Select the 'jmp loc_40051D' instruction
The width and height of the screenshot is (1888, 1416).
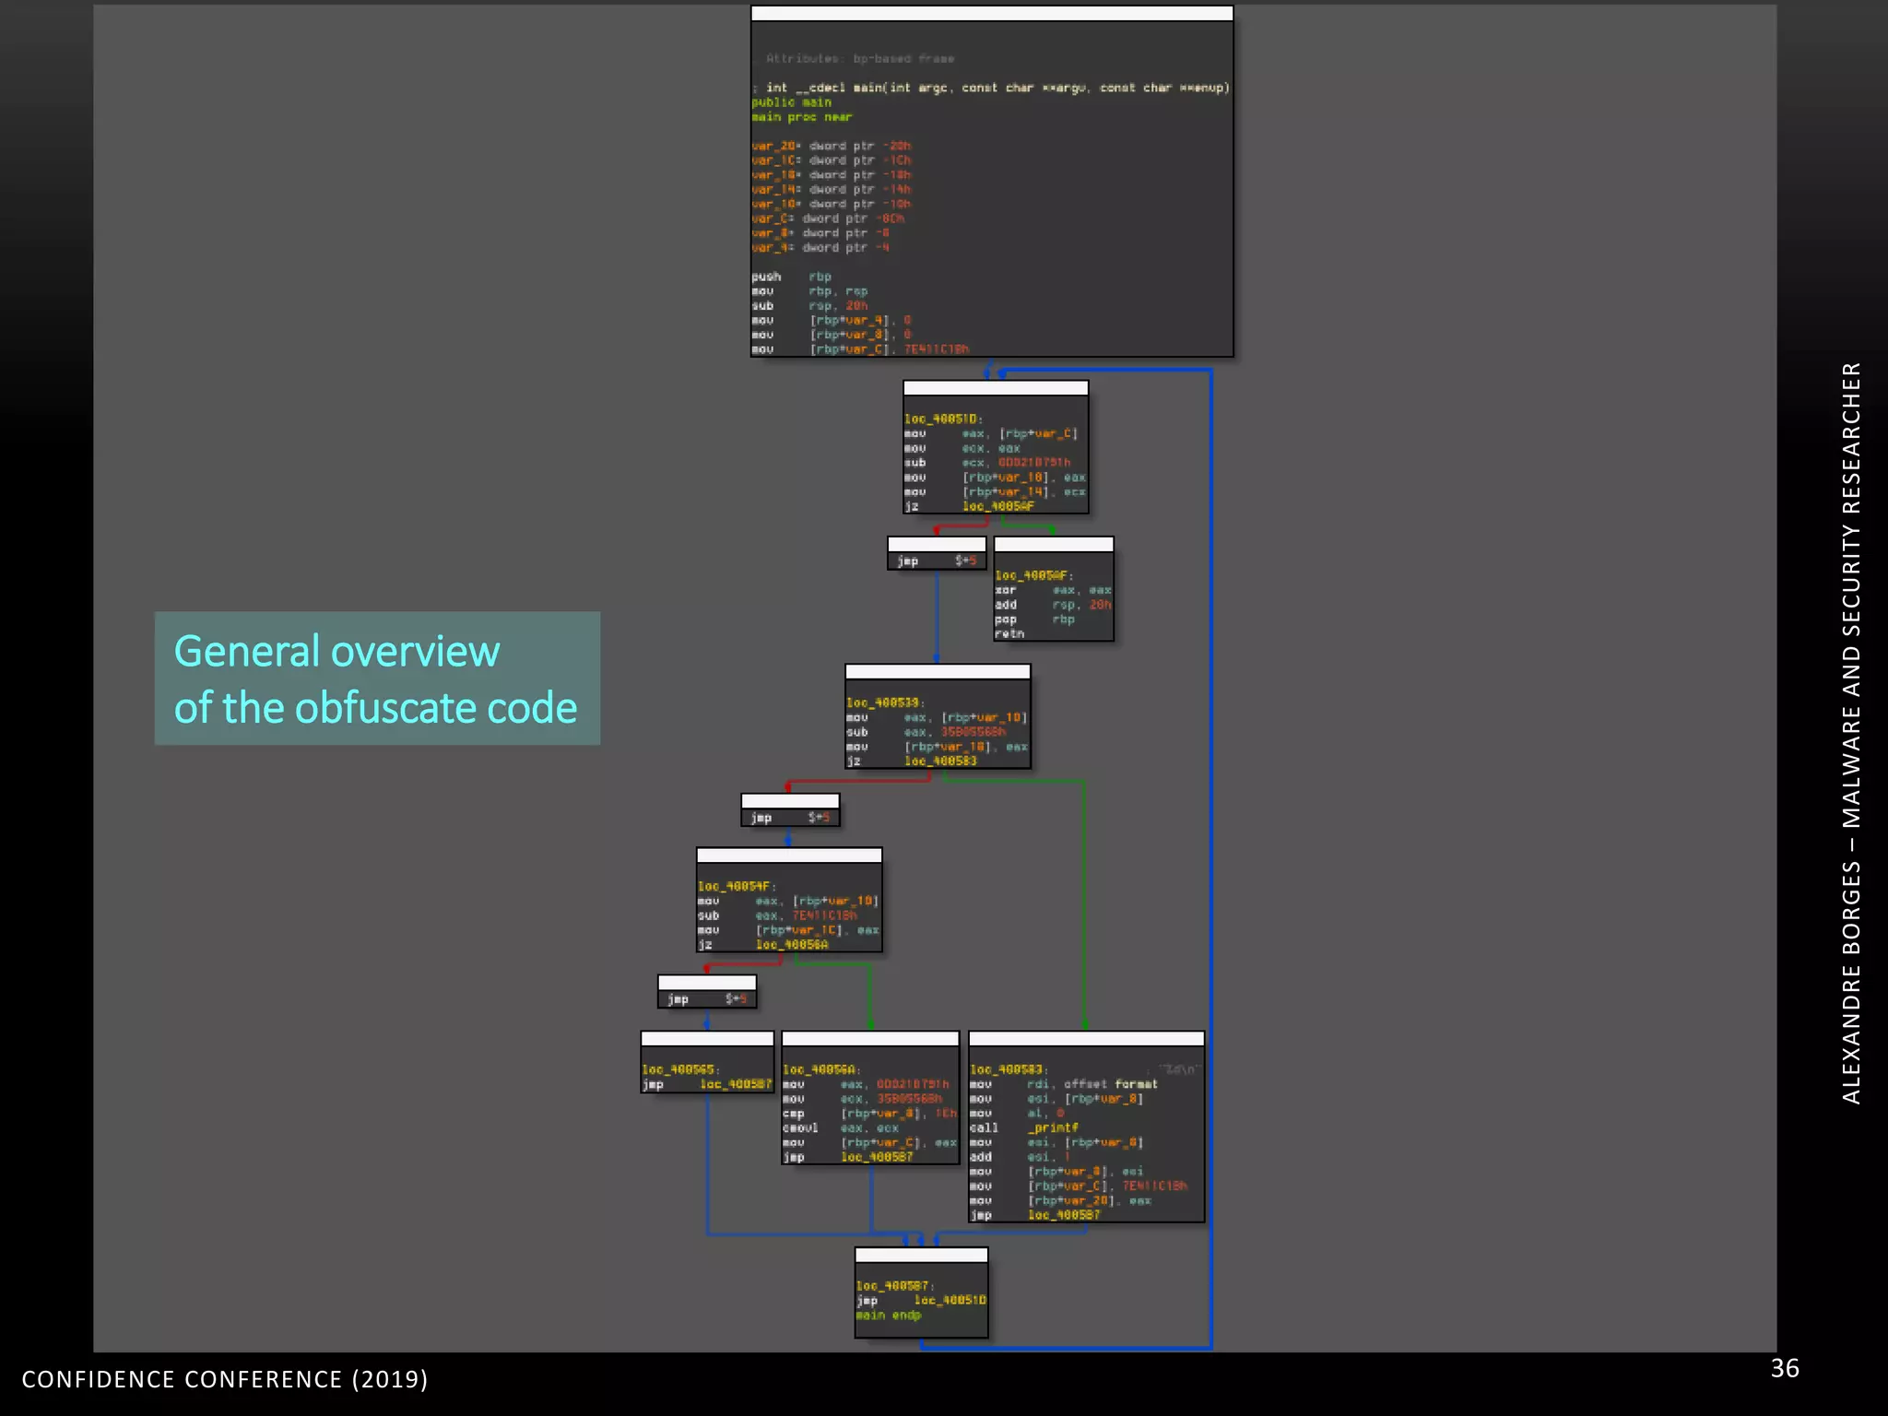tap(922, 1300)
